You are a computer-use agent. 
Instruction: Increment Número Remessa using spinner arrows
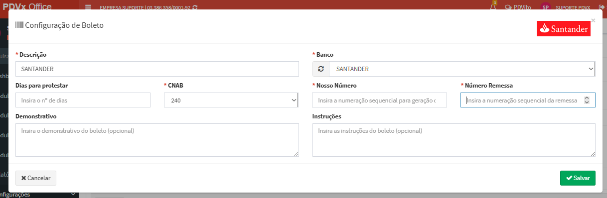pos(587,98)
